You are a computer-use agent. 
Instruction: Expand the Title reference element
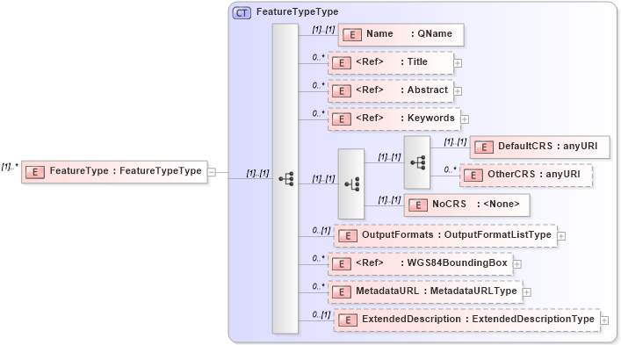pos(458,63)
